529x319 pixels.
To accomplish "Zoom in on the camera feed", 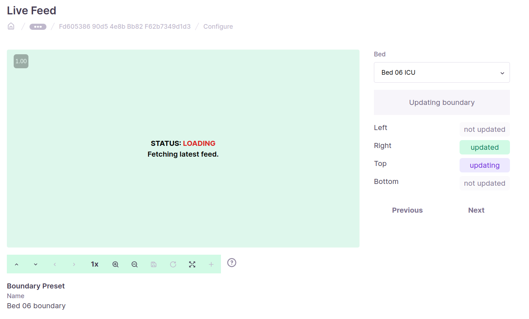I will [x=116, y=264].
